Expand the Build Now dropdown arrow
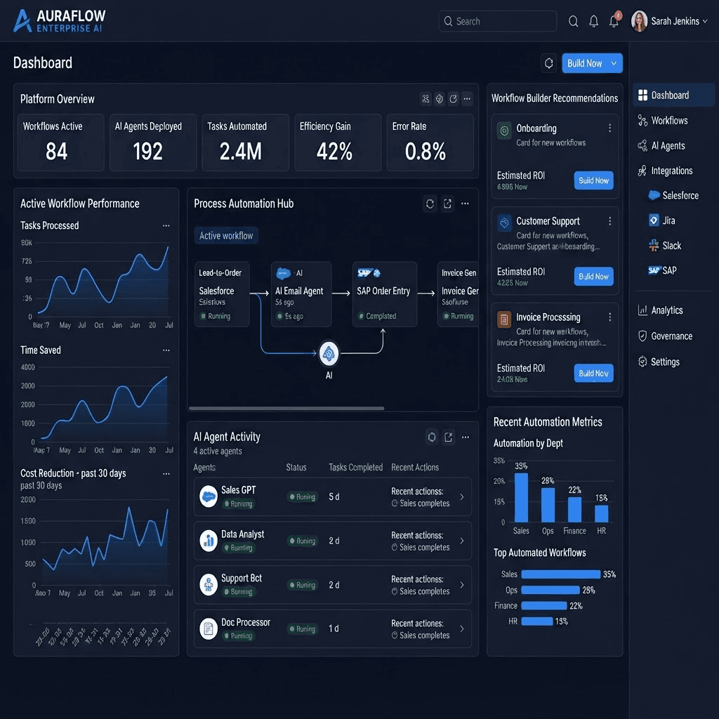The height and width of the screenshot is (719, 719). point(614,63)
